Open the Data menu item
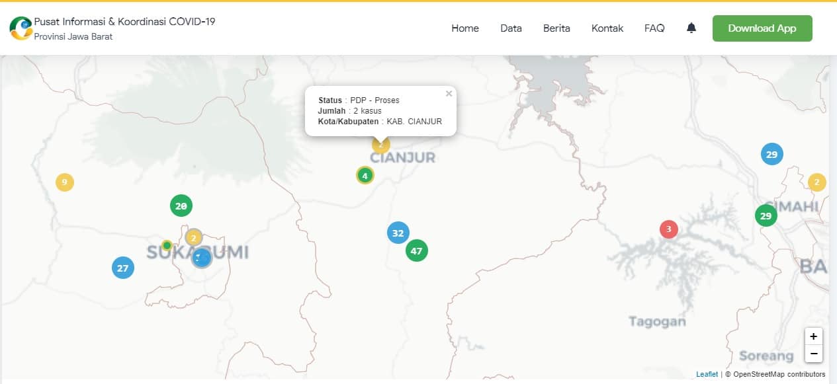This screenshot has width=837, height=384. point(511,28)
